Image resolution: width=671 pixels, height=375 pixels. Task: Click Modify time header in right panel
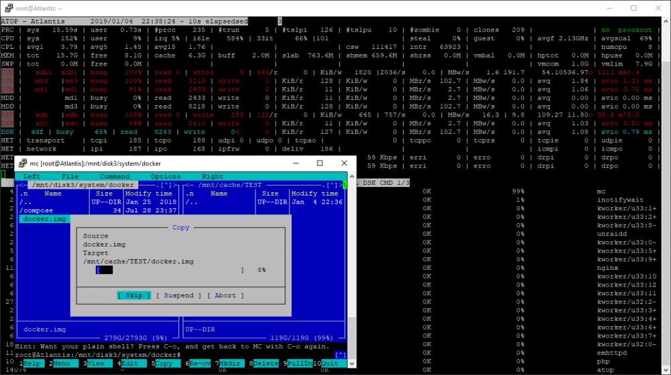coord(315,194)
